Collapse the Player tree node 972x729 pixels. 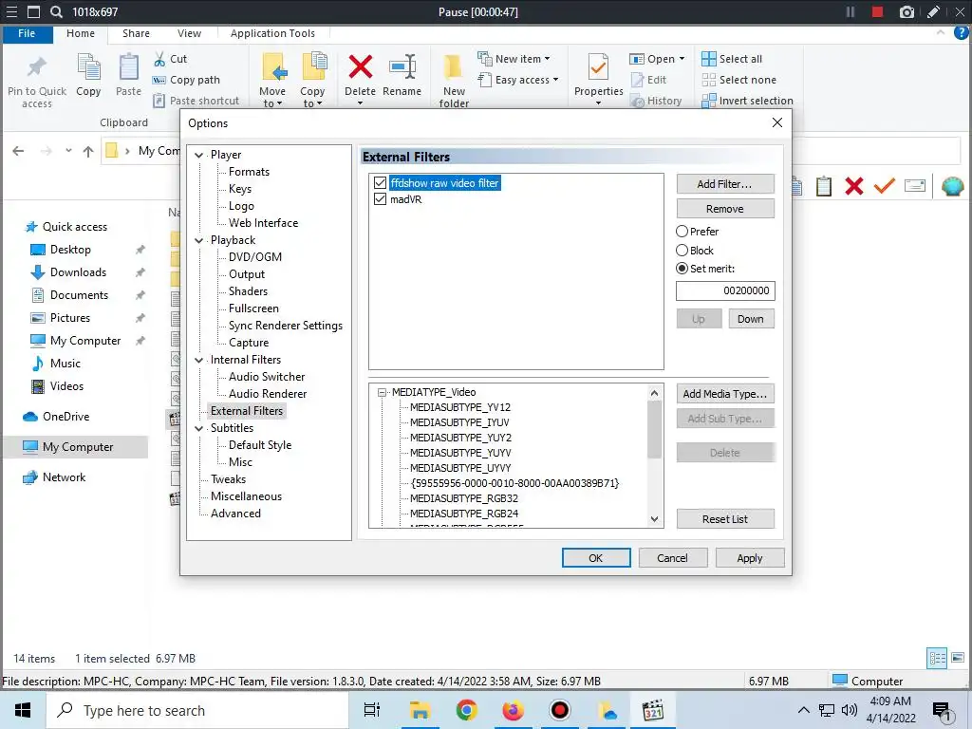[199, 155]
